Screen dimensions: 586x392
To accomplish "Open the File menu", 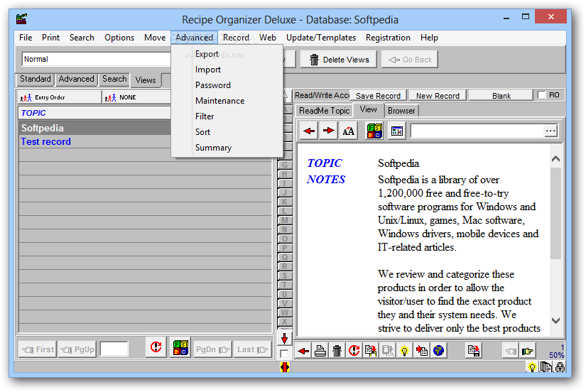I will click(26, 38).
